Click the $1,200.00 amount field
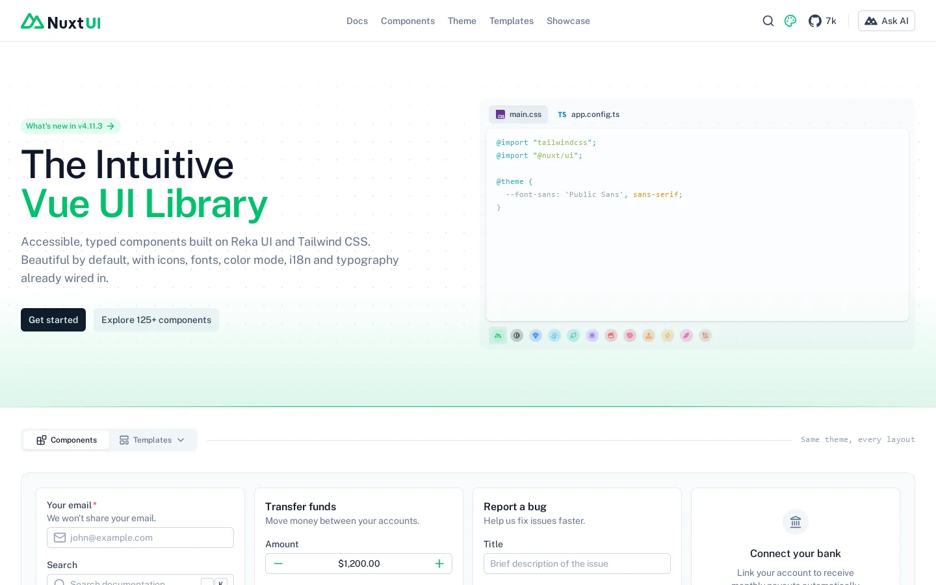Viewport: 936px width, 585px height. click(x=359, y=564)
